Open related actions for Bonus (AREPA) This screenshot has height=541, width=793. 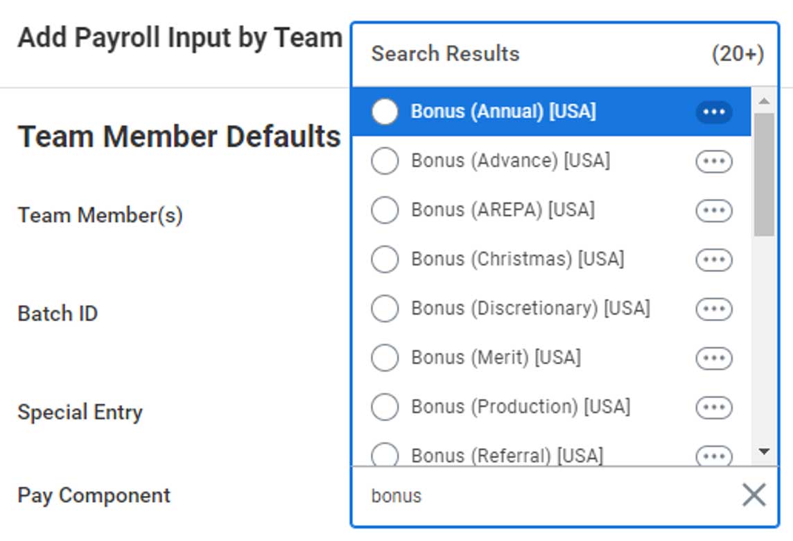[714, 210]
